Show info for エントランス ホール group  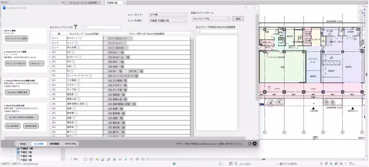tap(91, 75)
